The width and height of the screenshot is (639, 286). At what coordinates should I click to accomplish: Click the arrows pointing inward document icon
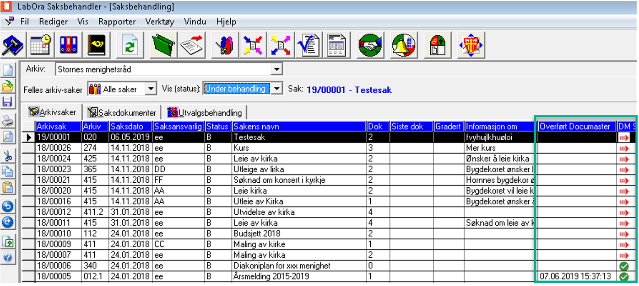pyautogui.click(x=253, y=45)
